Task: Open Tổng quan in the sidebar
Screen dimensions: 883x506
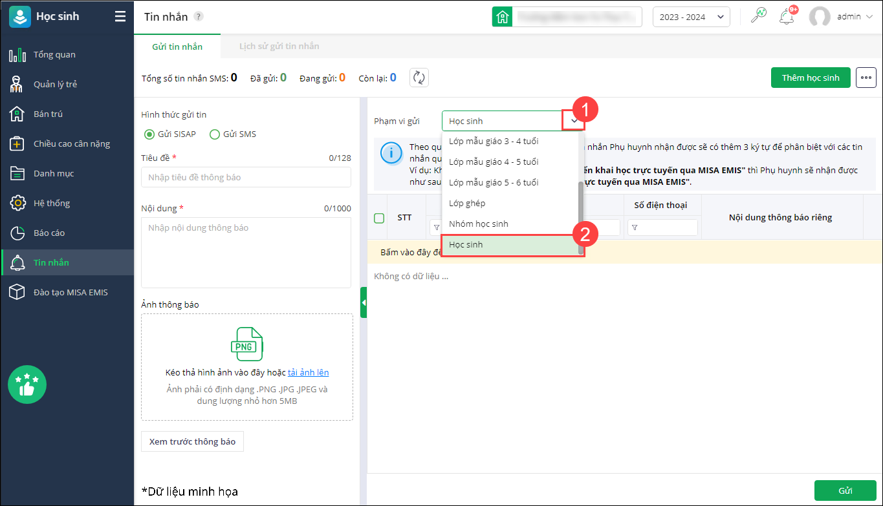Action: click(67, 55)
